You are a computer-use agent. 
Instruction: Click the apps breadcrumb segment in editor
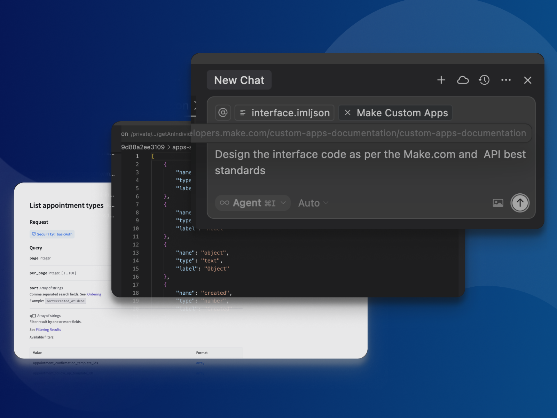point(181,147)
